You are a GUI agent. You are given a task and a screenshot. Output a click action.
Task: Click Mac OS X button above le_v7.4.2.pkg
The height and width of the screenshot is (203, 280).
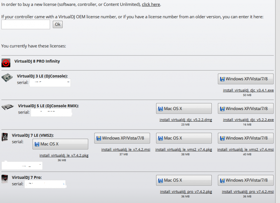pyautogui.click(x=60, y=144)
